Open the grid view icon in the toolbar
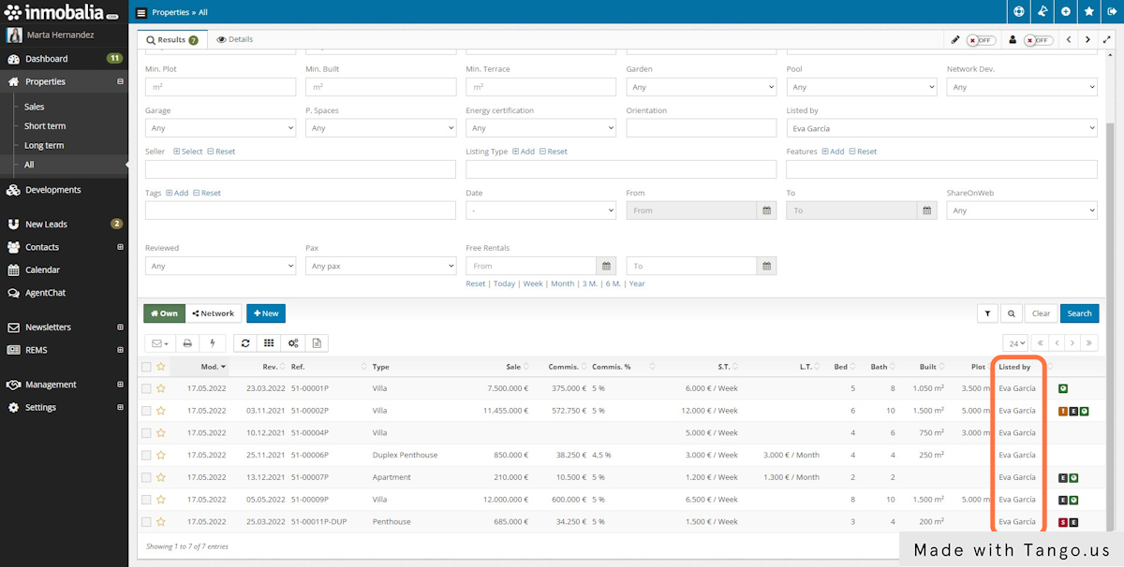The height and width of the screenshot is (567, 1124). (x=269, y=342)
